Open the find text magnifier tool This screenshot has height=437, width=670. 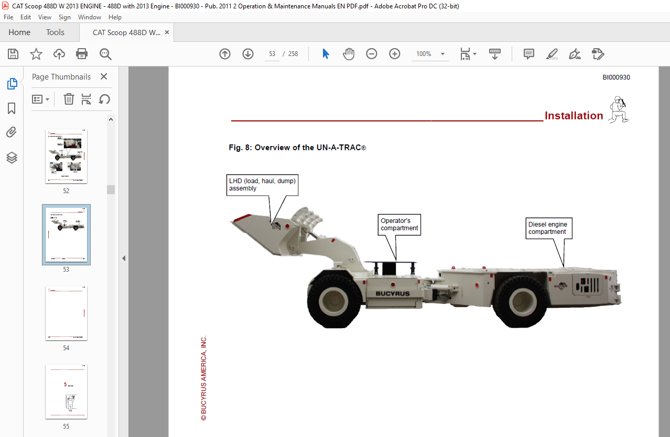pyautogui.click(x=105, y=54)
